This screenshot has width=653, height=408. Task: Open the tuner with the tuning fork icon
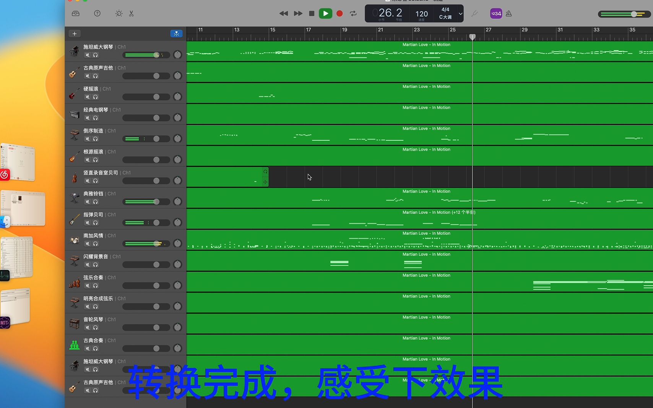(474, 13)
